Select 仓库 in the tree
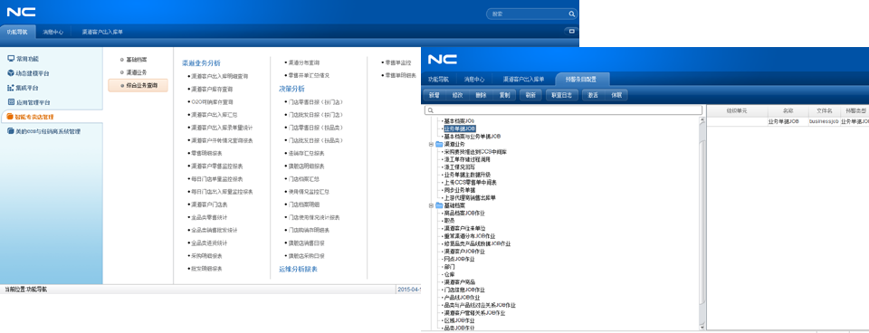Viewport: 869px width, 333px height. pos(449,274)
